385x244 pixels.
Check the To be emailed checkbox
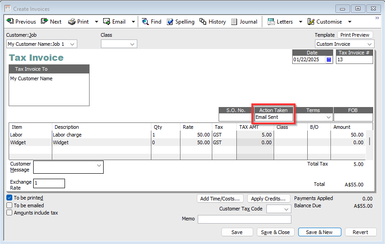pyautogui.click(x=10, y=205)
